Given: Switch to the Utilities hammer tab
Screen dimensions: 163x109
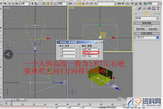Looking at the screenshot, I should point(158,8).
